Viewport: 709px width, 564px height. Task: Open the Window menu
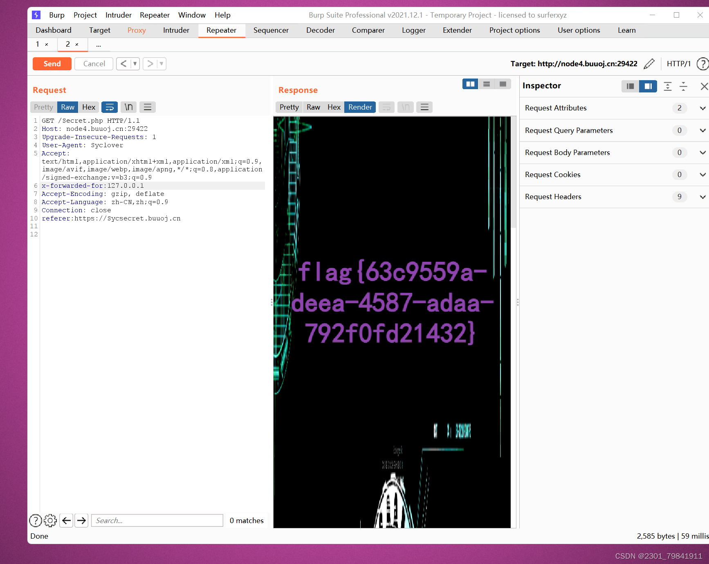(192, 15)
